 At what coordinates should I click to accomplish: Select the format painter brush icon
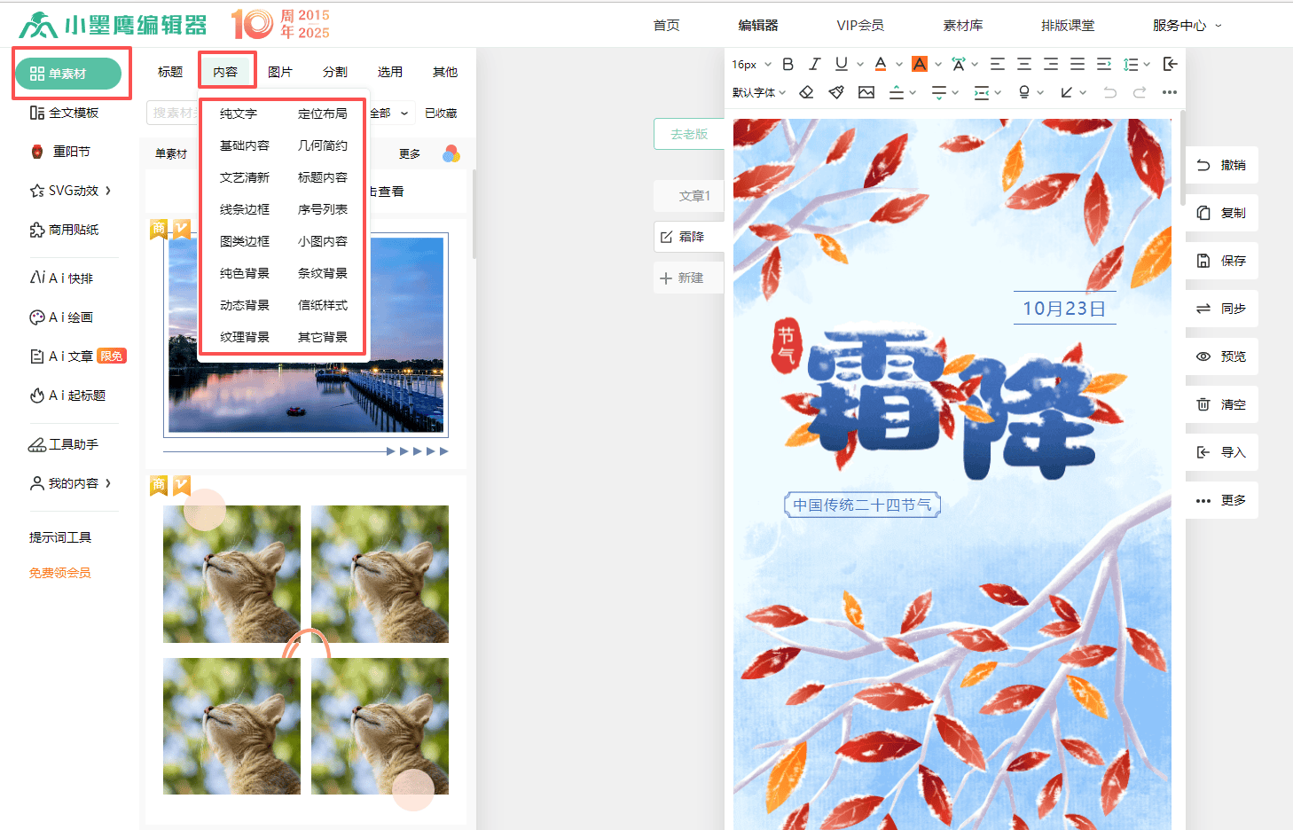point(836,92)
